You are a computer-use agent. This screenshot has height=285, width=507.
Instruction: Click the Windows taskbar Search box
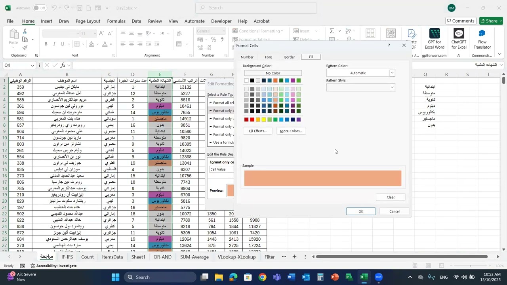coord(160,277)
